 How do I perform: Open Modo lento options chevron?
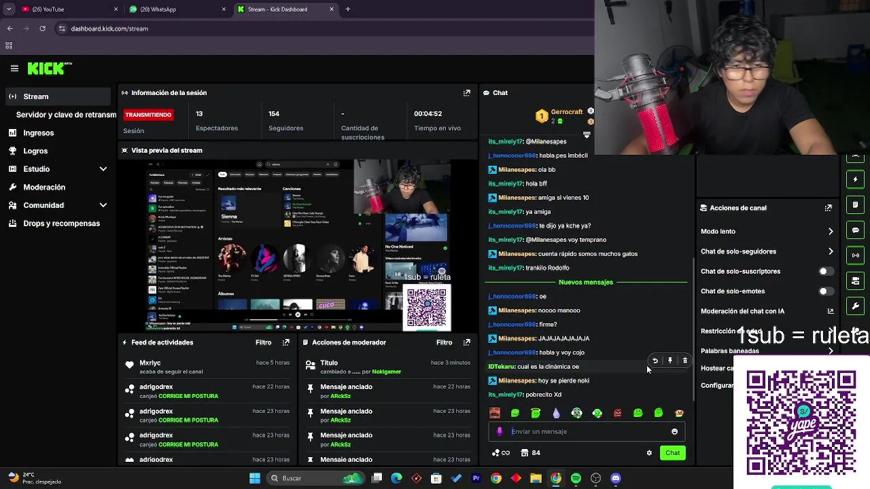[831, 232]
